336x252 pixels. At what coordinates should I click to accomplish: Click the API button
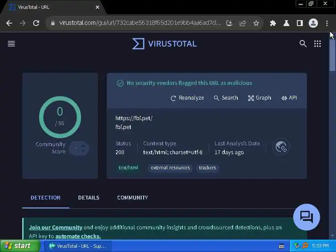click(x=289, y=98)
